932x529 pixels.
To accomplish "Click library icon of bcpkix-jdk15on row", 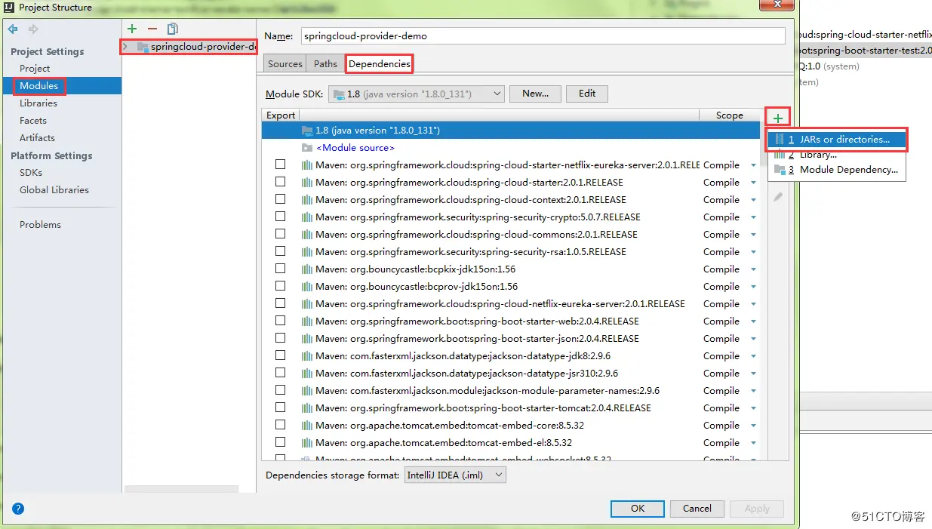I will (307, 269).
